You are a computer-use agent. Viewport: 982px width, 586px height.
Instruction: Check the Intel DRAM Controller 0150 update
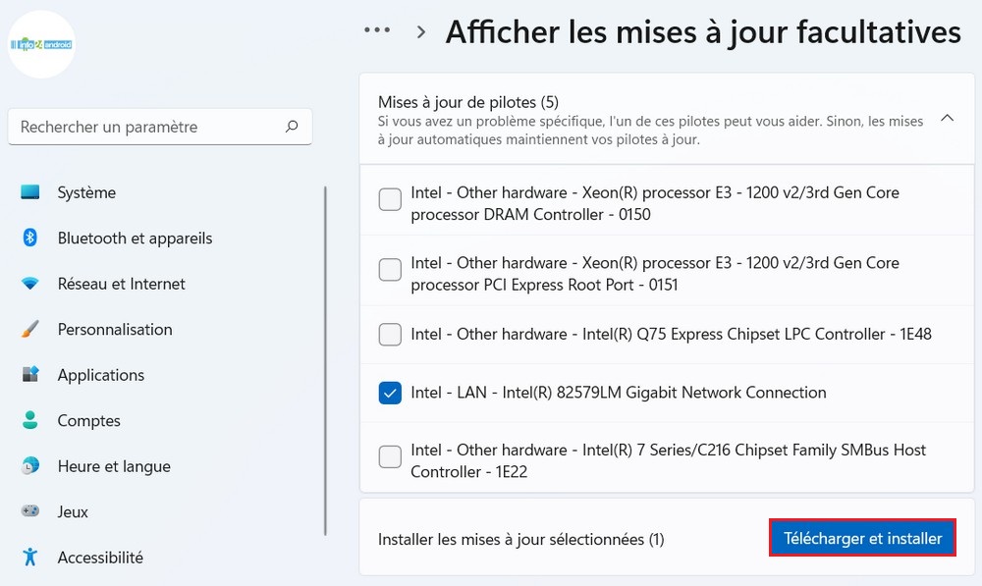coord(390,199)
